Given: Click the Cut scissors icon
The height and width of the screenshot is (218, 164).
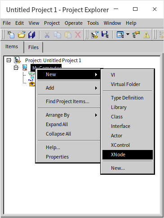Looking at the screenshot, I should click(x=47, y=35).
